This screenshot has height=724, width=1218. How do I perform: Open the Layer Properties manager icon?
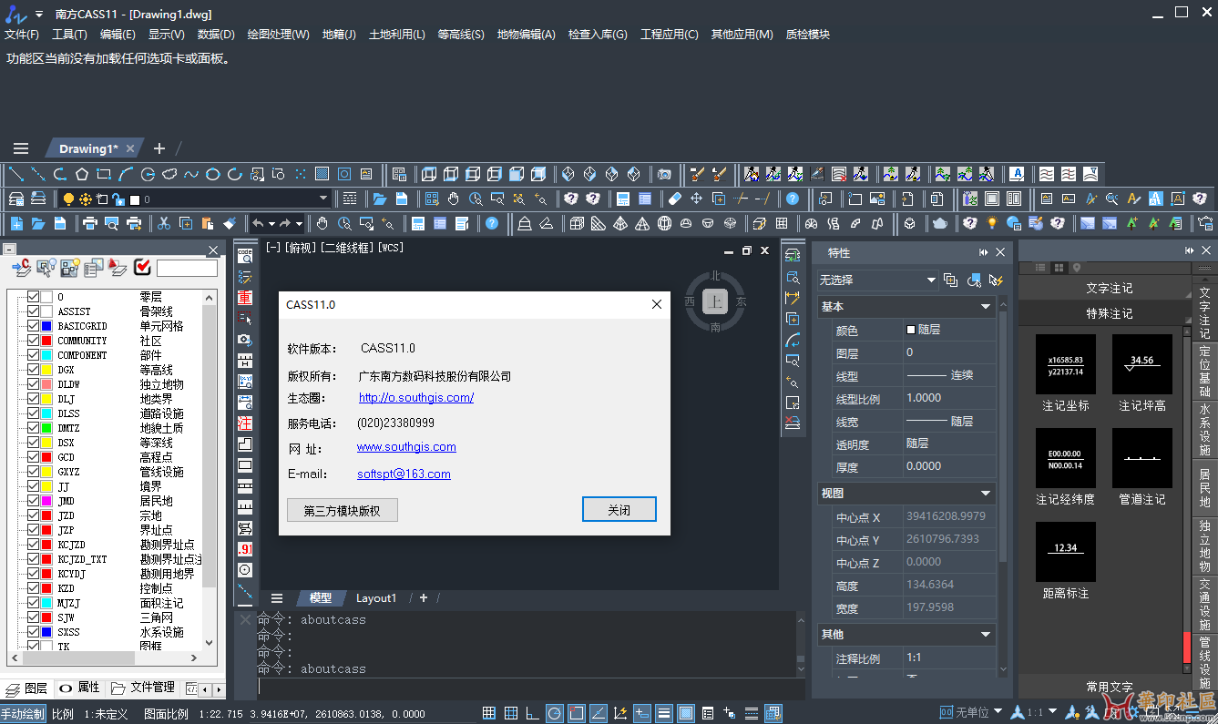pos(15,199)
